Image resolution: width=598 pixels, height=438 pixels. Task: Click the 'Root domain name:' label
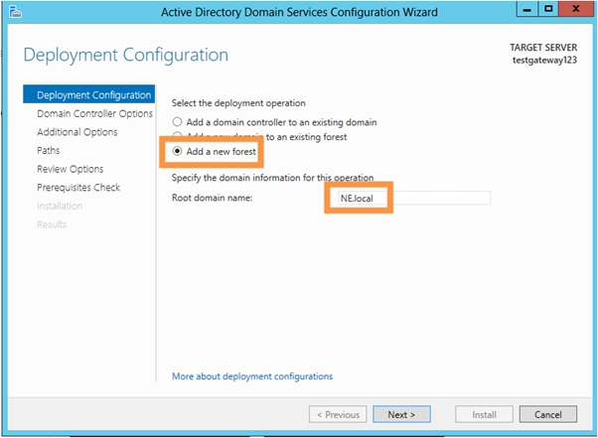coord(212,198)
